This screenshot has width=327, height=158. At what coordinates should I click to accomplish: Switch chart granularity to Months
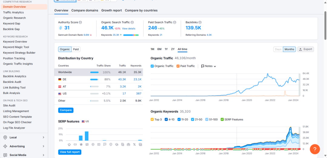289,49
